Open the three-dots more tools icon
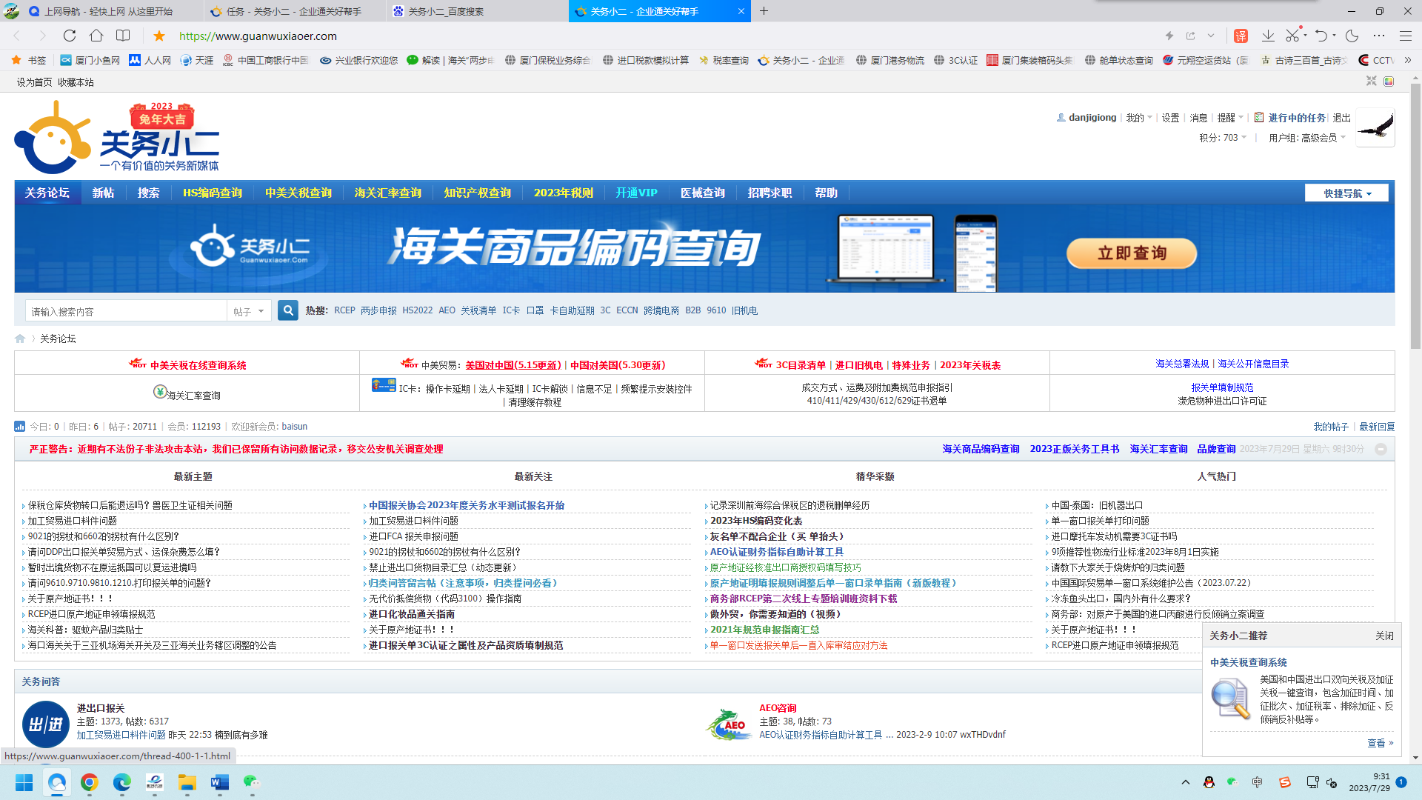1422x800 pixels. [x=1379, y=36]
